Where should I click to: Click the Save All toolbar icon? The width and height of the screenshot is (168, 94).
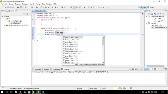pyautogui.click(x=10, y=7)
